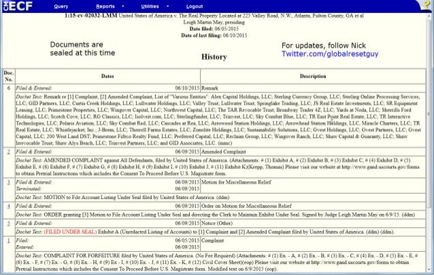Click the "Complaint" description cell in row 1
The width and height of the screenshot is (434, 275).
(x=313, y=244)
